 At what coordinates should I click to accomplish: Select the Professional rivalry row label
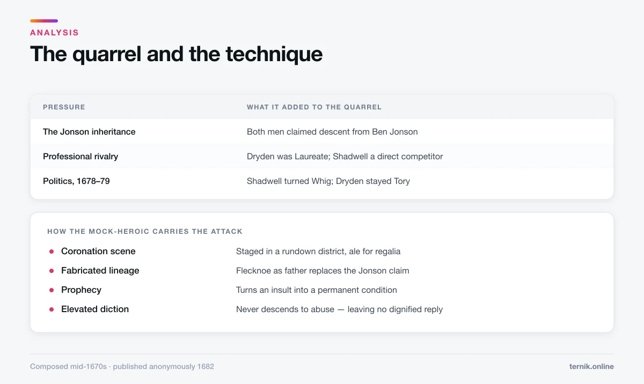[x=80, y=157]
